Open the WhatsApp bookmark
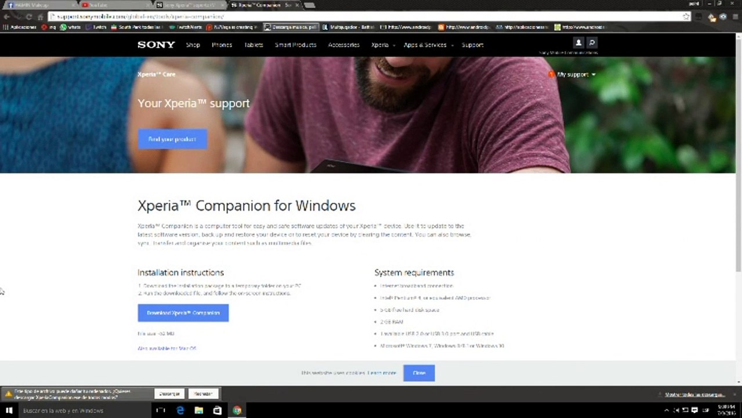The image size is (742, 418). click(70, 27)
